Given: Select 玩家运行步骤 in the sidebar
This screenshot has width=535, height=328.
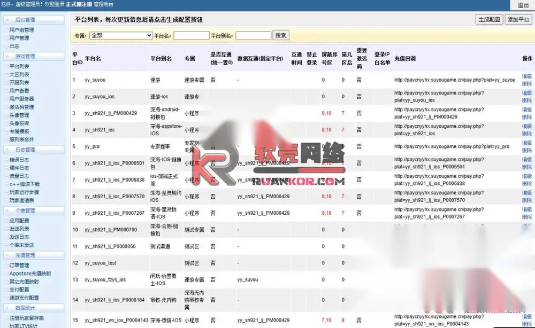Looking at the screenshot, I should (x=24, y=192).
